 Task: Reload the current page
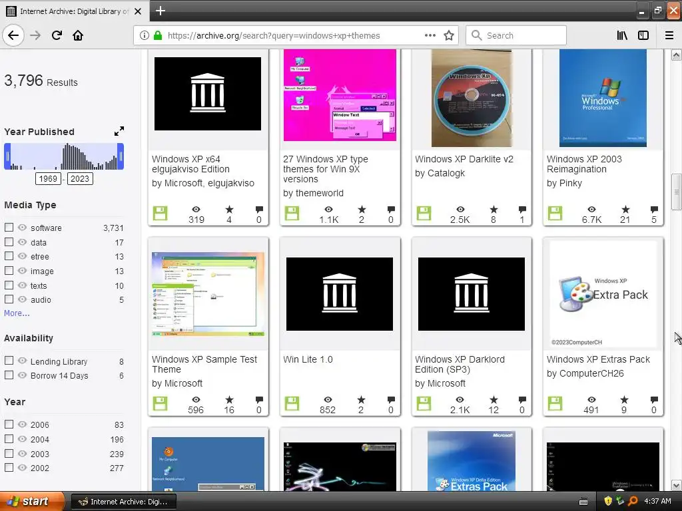coord(57,35)
